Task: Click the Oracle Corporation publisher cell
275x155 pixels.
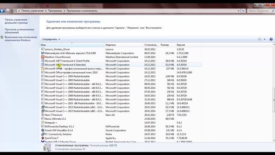Action: coord(116,130)
